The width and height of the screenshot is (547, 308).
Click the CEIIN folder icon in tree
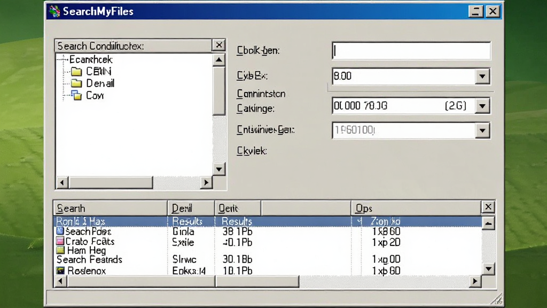click(x=76, y=72)
